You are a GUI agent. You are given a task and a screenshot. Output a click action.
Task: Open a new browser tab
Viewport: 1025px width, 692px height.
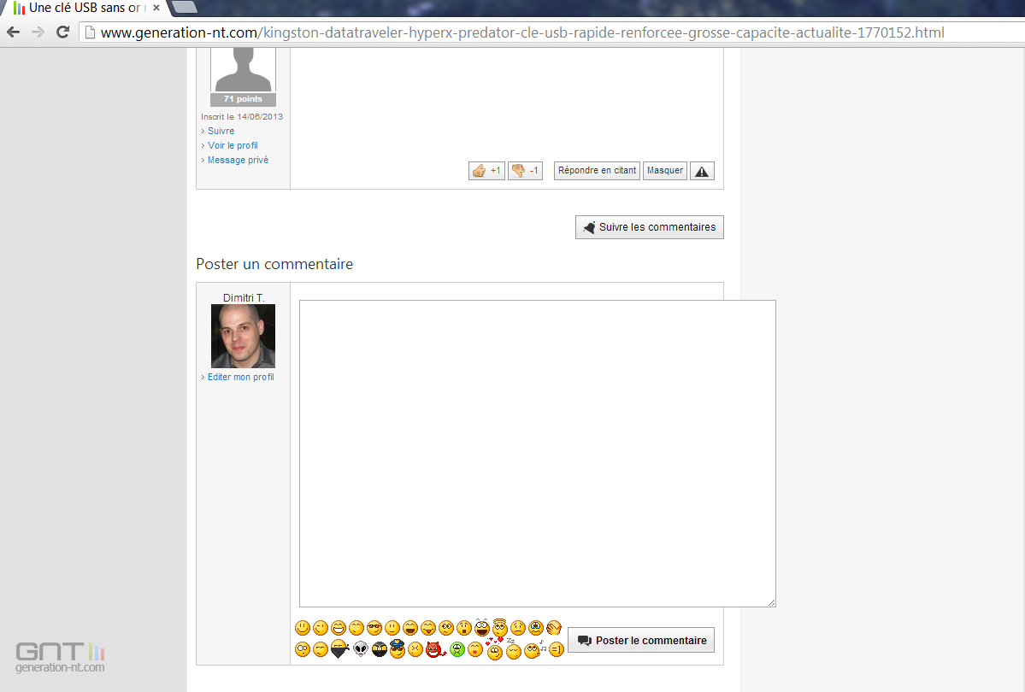pyautogui.click(x=184, y=7)
